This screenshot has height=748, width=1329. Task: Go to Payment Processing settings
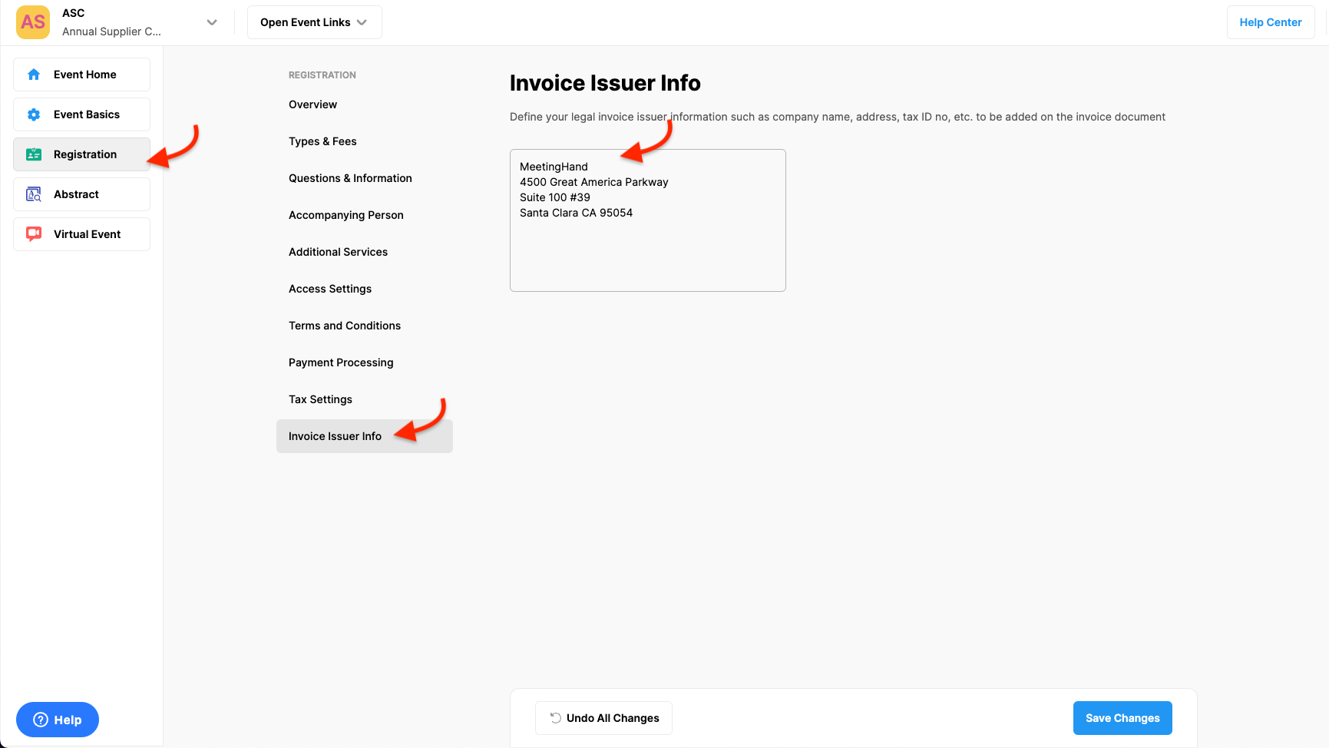coord(341,362)
